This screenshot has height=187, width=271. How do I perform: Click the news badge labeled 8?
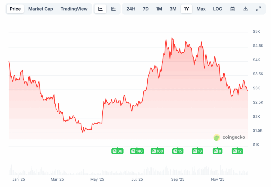217,151
